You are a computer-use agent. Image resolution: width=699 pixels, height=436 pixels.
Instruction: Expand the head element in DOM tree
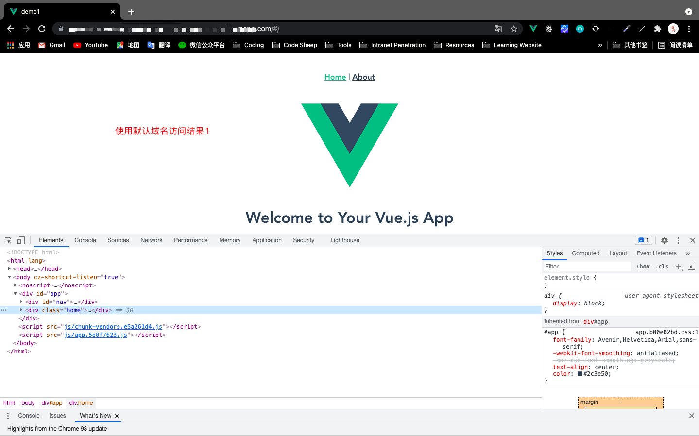(9, 268)
